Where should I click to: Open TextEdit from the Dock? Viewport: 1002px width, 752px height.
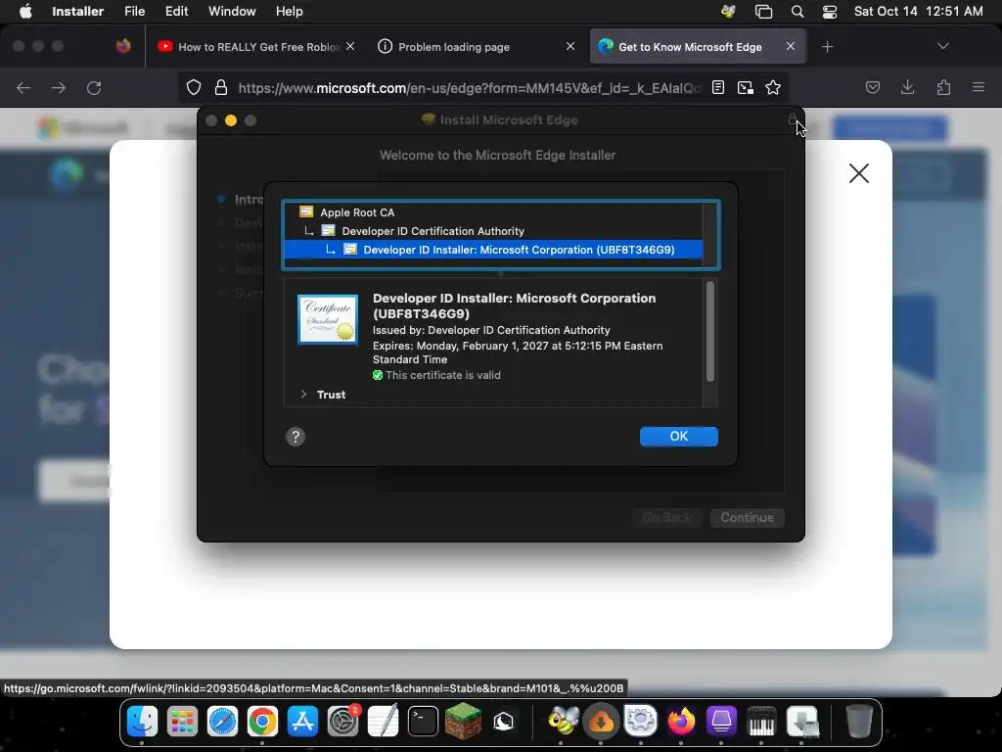pos(384,721)
